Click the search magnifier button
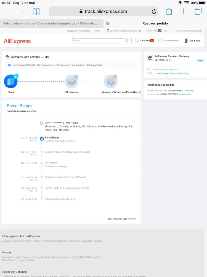The image size is (207, 277). 127,41
